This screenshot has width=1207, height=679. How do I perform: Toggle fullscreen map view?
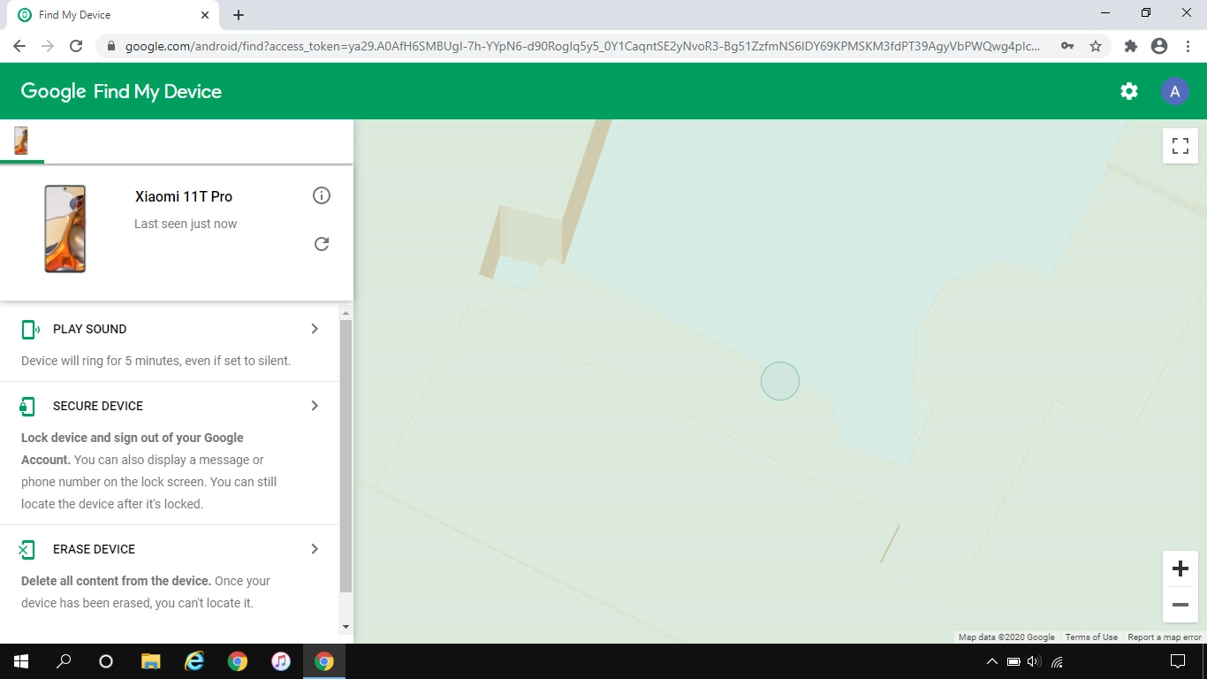(1180, 146)
